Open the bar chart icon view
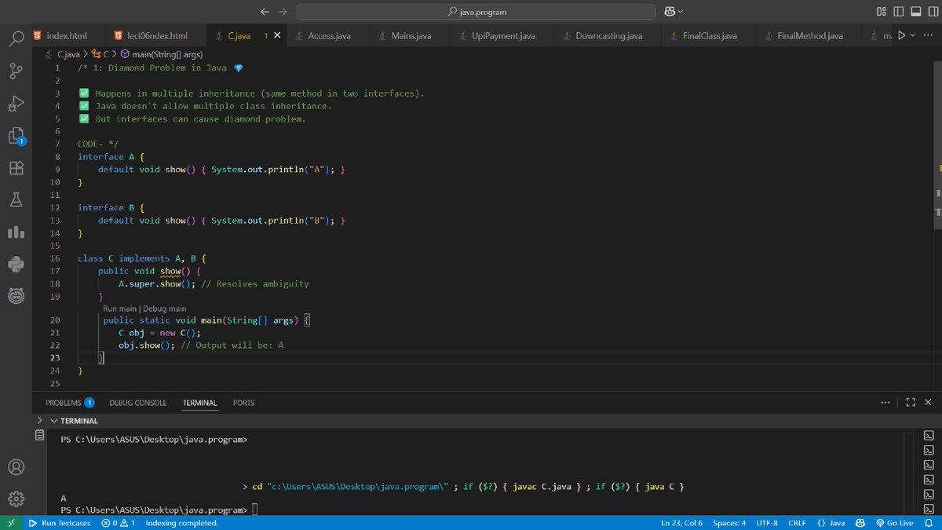Screen dimensions: 942x530 [16, 232]
